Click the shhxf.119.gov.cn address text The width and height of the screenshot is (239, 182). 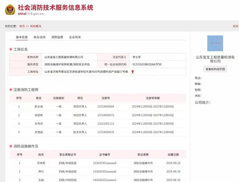31,14
